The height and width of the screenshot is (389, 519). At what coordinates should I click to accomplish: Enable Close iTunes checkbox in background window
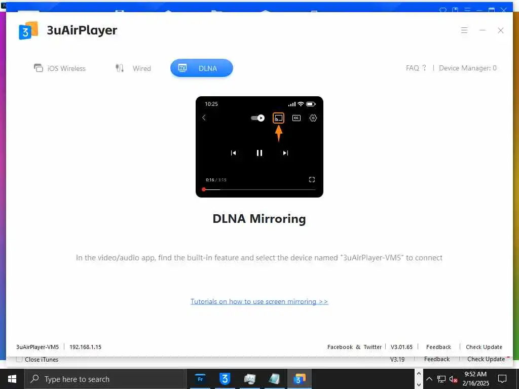point(19,359)
